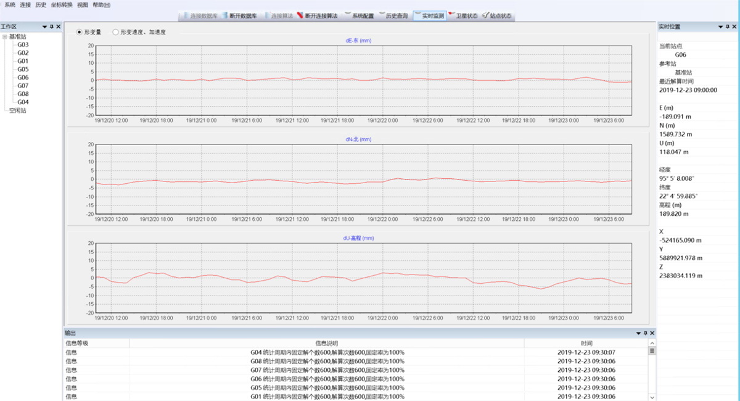Select the 形变量 radio button
The height and width of the screenshot is (401, 740).
coord(80,32)
